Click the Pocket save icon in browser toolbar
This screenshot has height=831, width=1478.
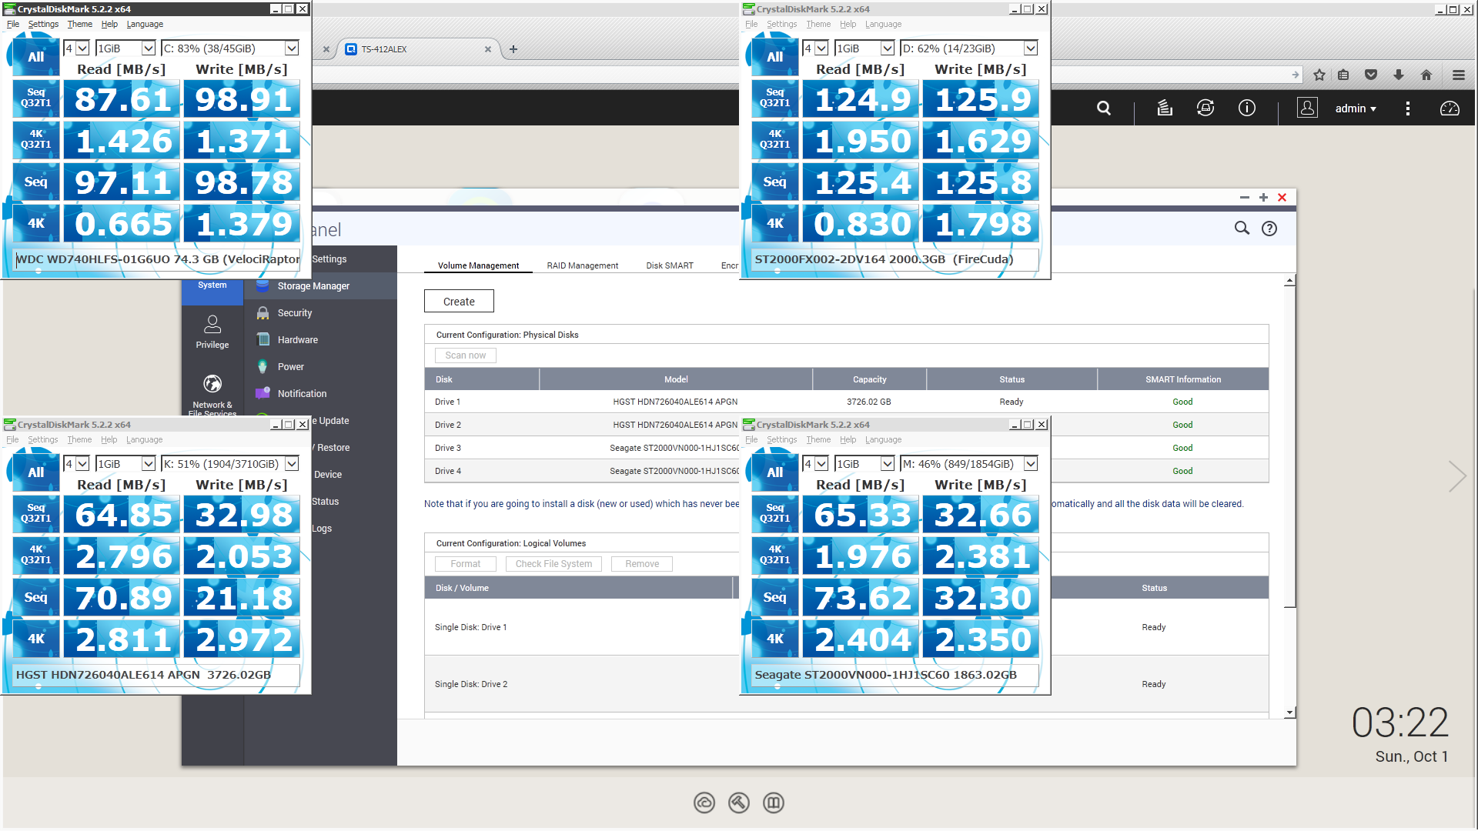click(1371, 75)
